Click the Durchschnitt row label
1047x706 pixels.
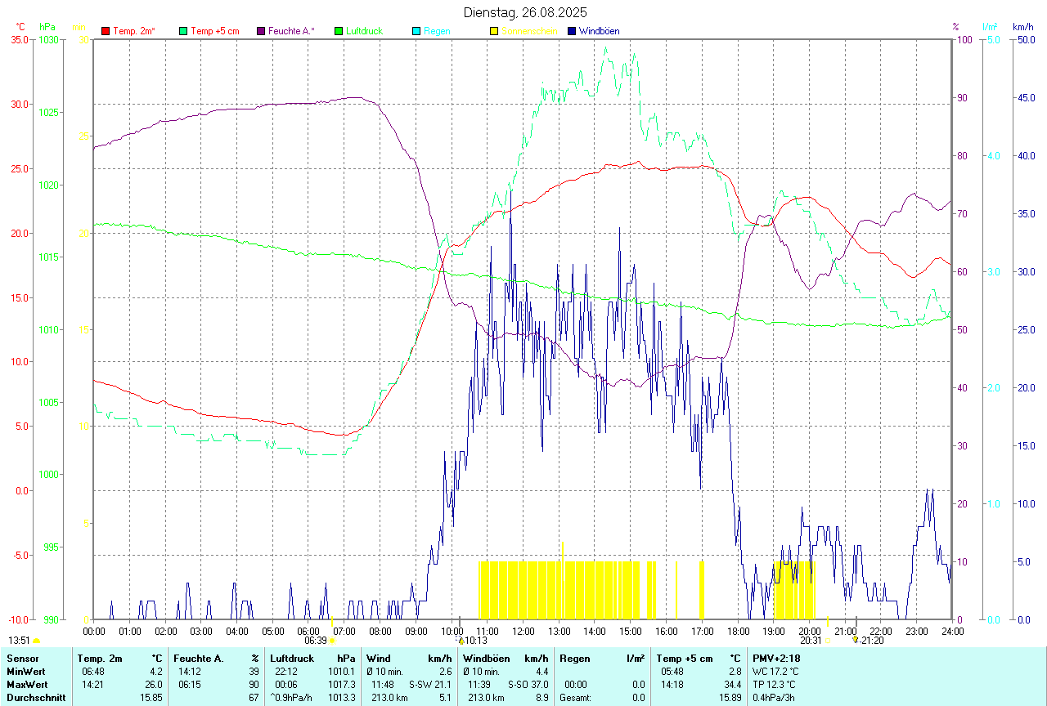(x=37, y=697)
